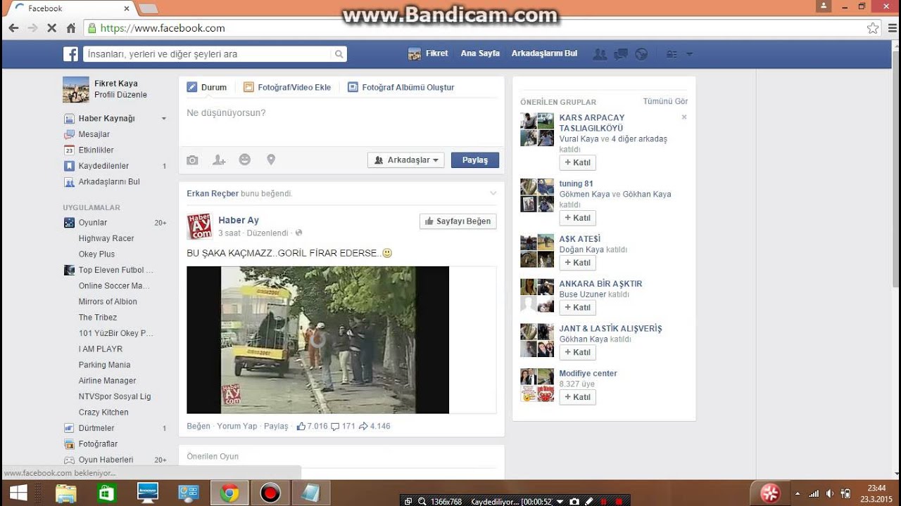901x506 pixels.
Task: Expand post options chevron on Erkan Reçber story
Action: 493,193
